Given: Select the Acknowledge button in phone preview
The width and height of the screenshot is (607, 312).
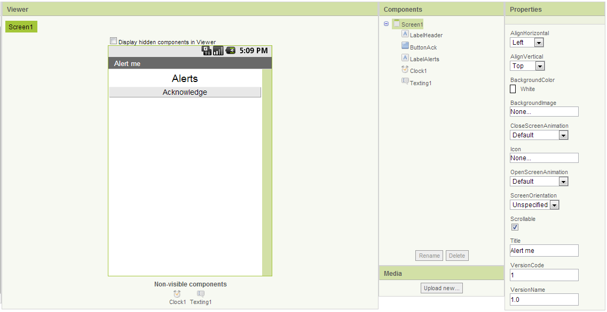Looking at the screenshot, I should pos(185,92).
